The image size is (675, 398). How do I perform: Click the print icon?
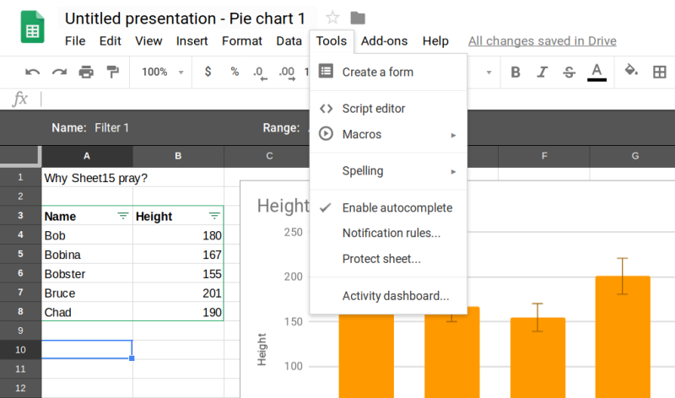(x=86, y=73)
